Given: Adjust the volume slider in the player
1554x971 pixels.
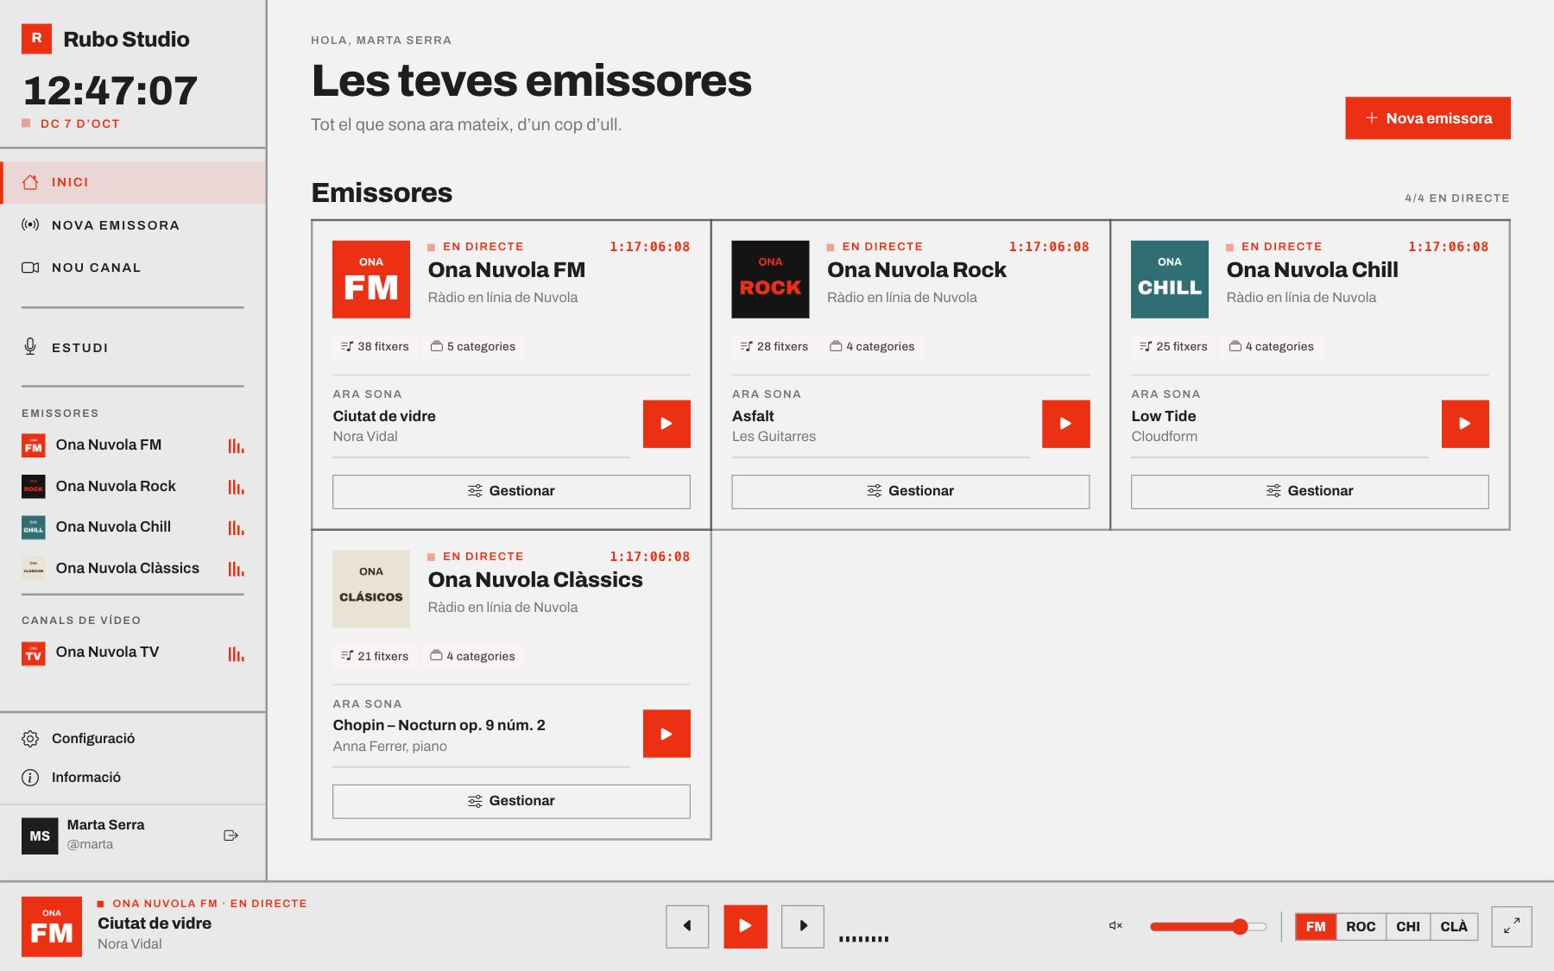Looking at the screenshot, I should coord(1208,926).
